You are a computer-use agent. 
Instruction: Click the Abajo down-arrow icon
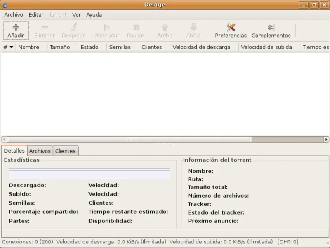(x=193, y=27)
